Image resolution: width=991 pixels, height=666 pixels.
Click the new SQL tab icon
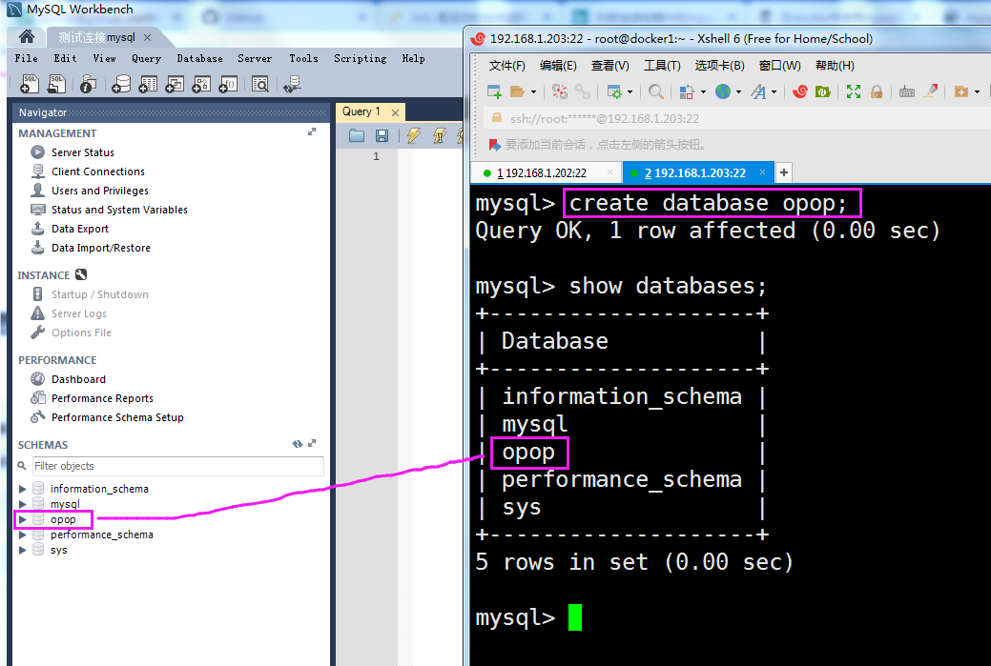coord(30,84)
